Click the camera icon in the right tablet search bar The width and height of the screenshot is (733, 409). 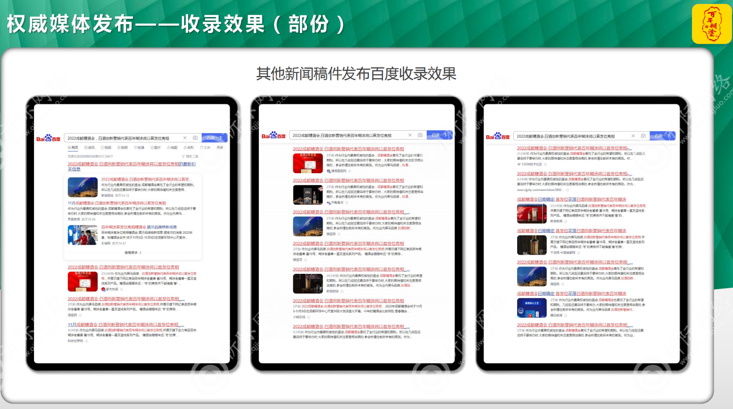click(x=643, y=136)
